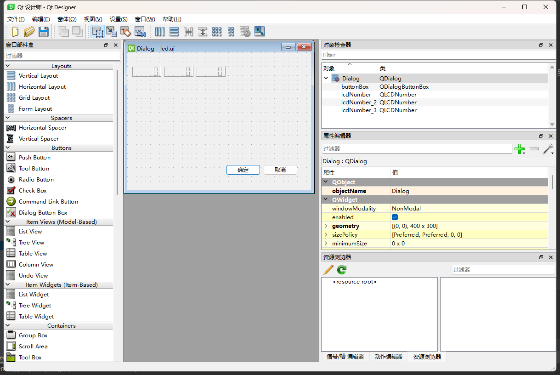Select Push Button widget in widget box
Image resolution: width=560 pixels, height=375 pixels.
pyautogui.click(x=34, y=157)
